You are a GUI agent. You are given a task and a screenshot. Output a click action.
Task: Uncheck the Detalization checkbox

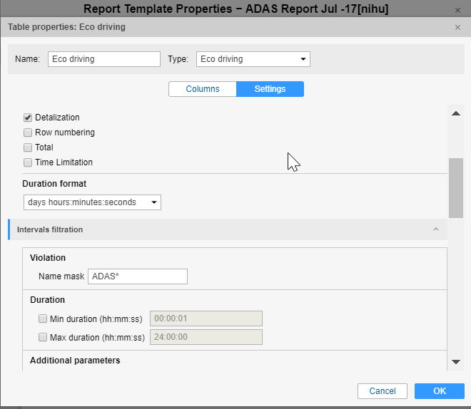click(28, 118)
